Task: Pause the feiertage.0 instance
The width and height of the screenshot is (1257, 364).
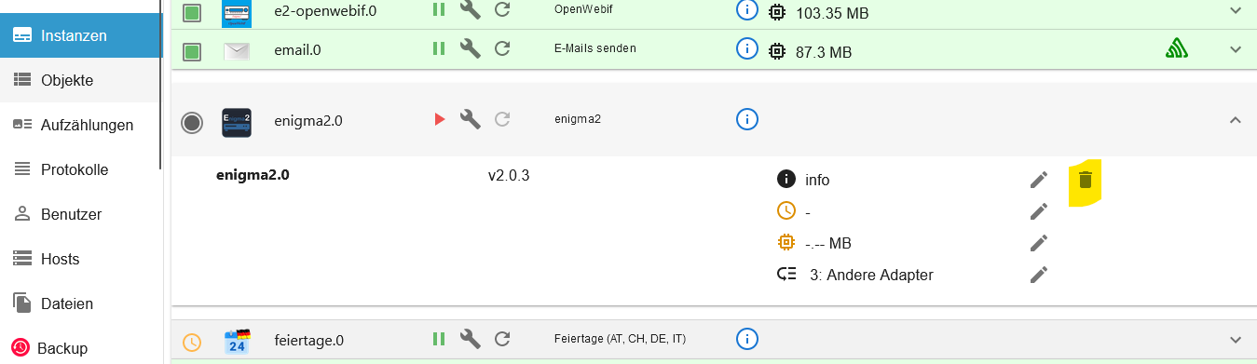Action: point(439,340)
